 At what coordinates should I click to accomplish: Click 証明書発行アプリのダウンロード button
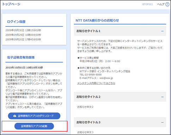[x=34, y=116]
